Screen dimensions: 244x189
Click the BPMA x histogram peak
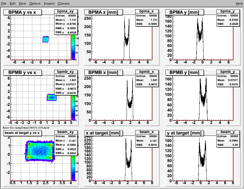point(124,17)
